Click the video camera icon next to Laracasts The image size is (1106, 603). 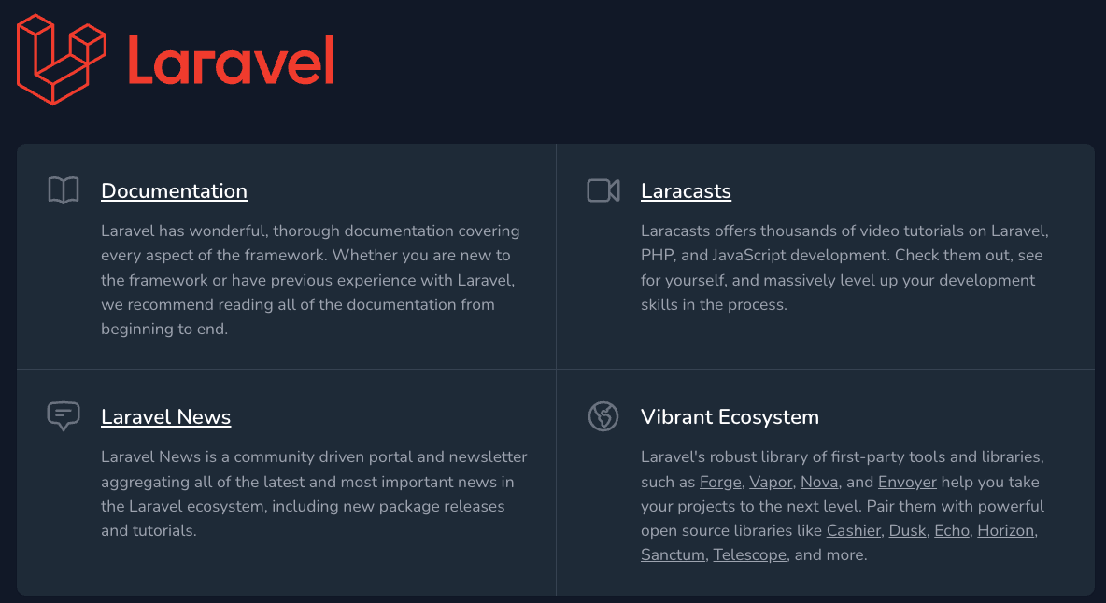pyautogui.click(x=603, y=189)
